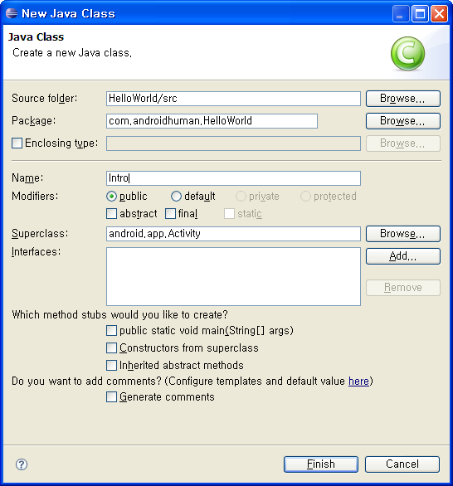Minimize the New Java Class dialog

pos(401,13)
